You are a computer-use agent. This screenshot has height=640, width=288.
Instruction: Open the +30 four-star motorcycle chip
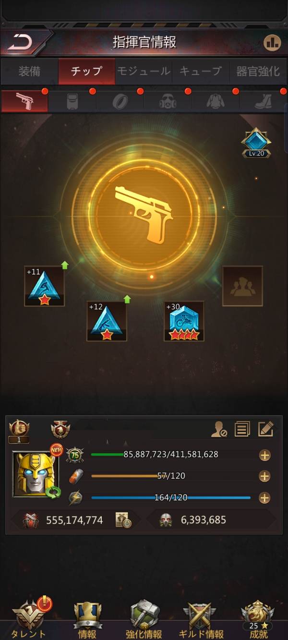(x=184, y=321)
